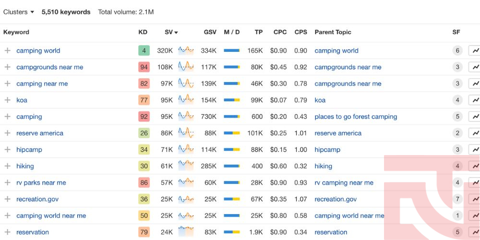Viewport: 480px width, 240px height.
Task: Expand the hipcamp keyword row
Action: point(7,150)
